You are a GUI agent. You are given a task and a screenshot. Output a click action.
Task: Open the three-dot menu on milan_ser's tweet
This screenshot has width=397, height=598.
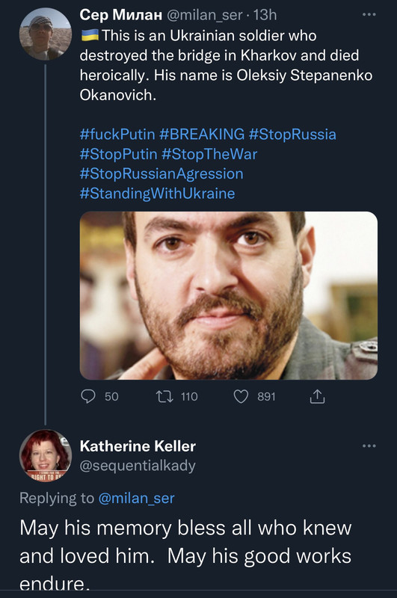369,14
